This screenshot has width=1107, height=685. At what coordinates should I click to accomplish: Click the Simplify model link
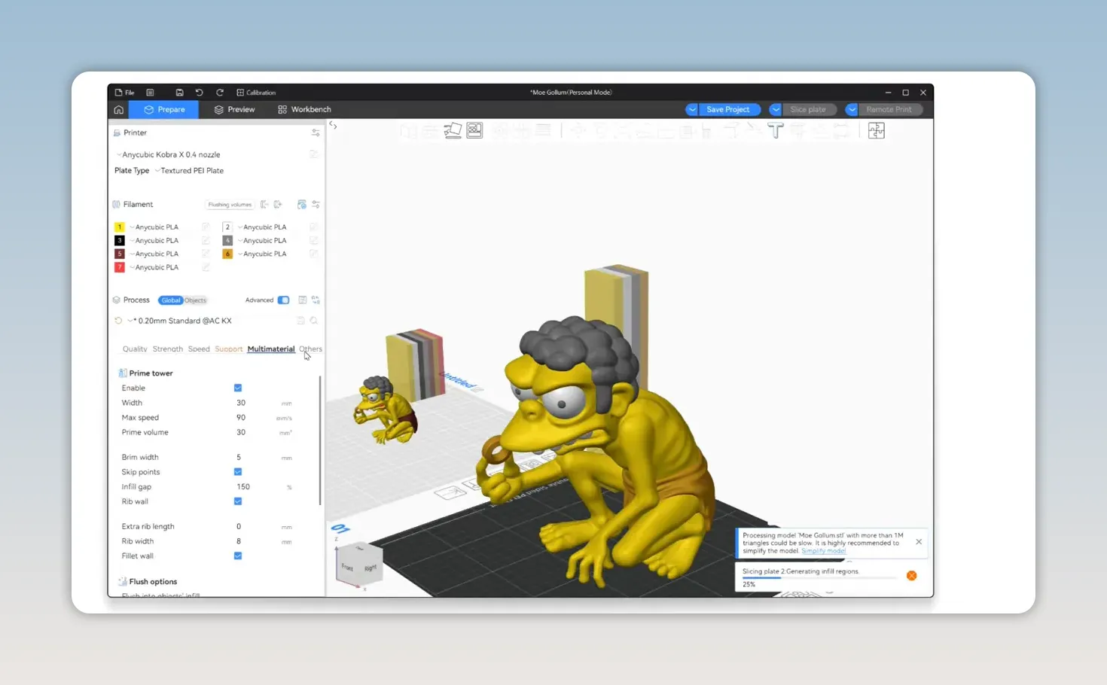point(823,551)
